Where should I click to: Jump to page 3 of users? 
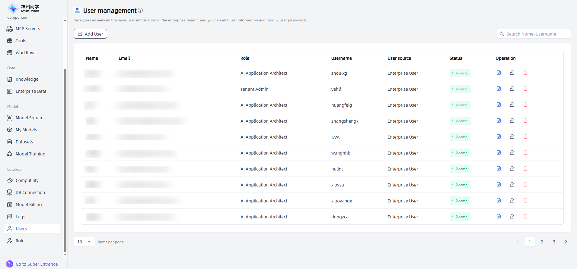pos(554,242)
